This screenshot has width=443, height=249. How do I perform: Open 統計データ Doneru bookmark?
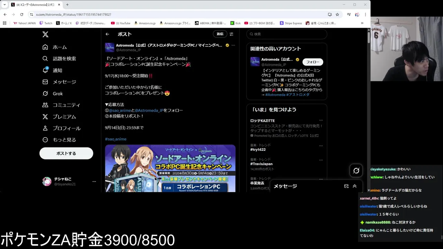[x=90, y=23]
